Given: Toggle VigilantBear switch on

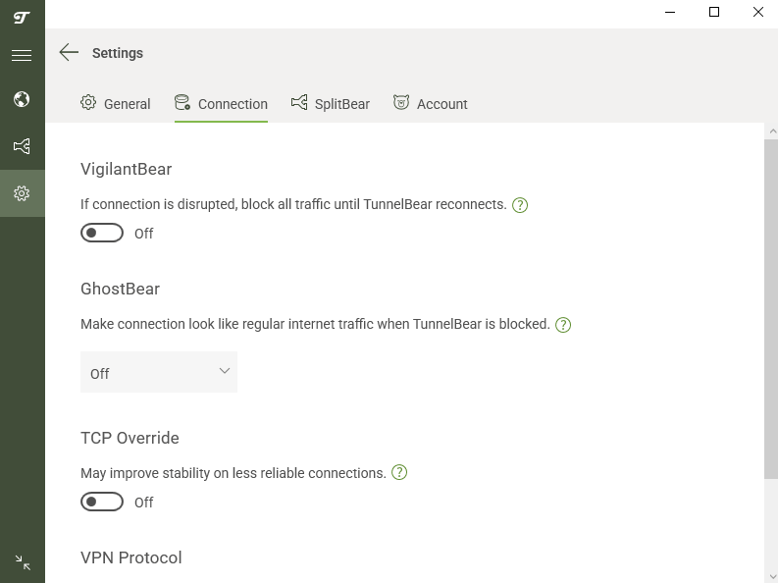Looking at the screenshot, I should [102, 233].
